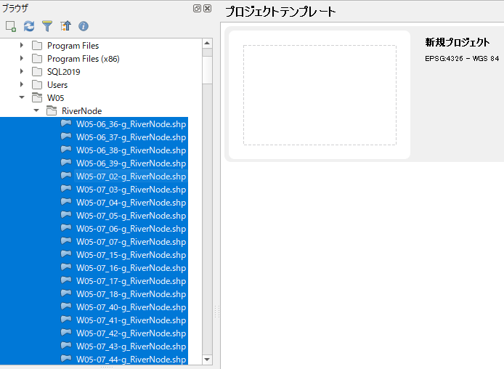This screenshot has width=504, height=369.
Task: Click the SQL2019 folder icon
Action: tap(37, 72)
